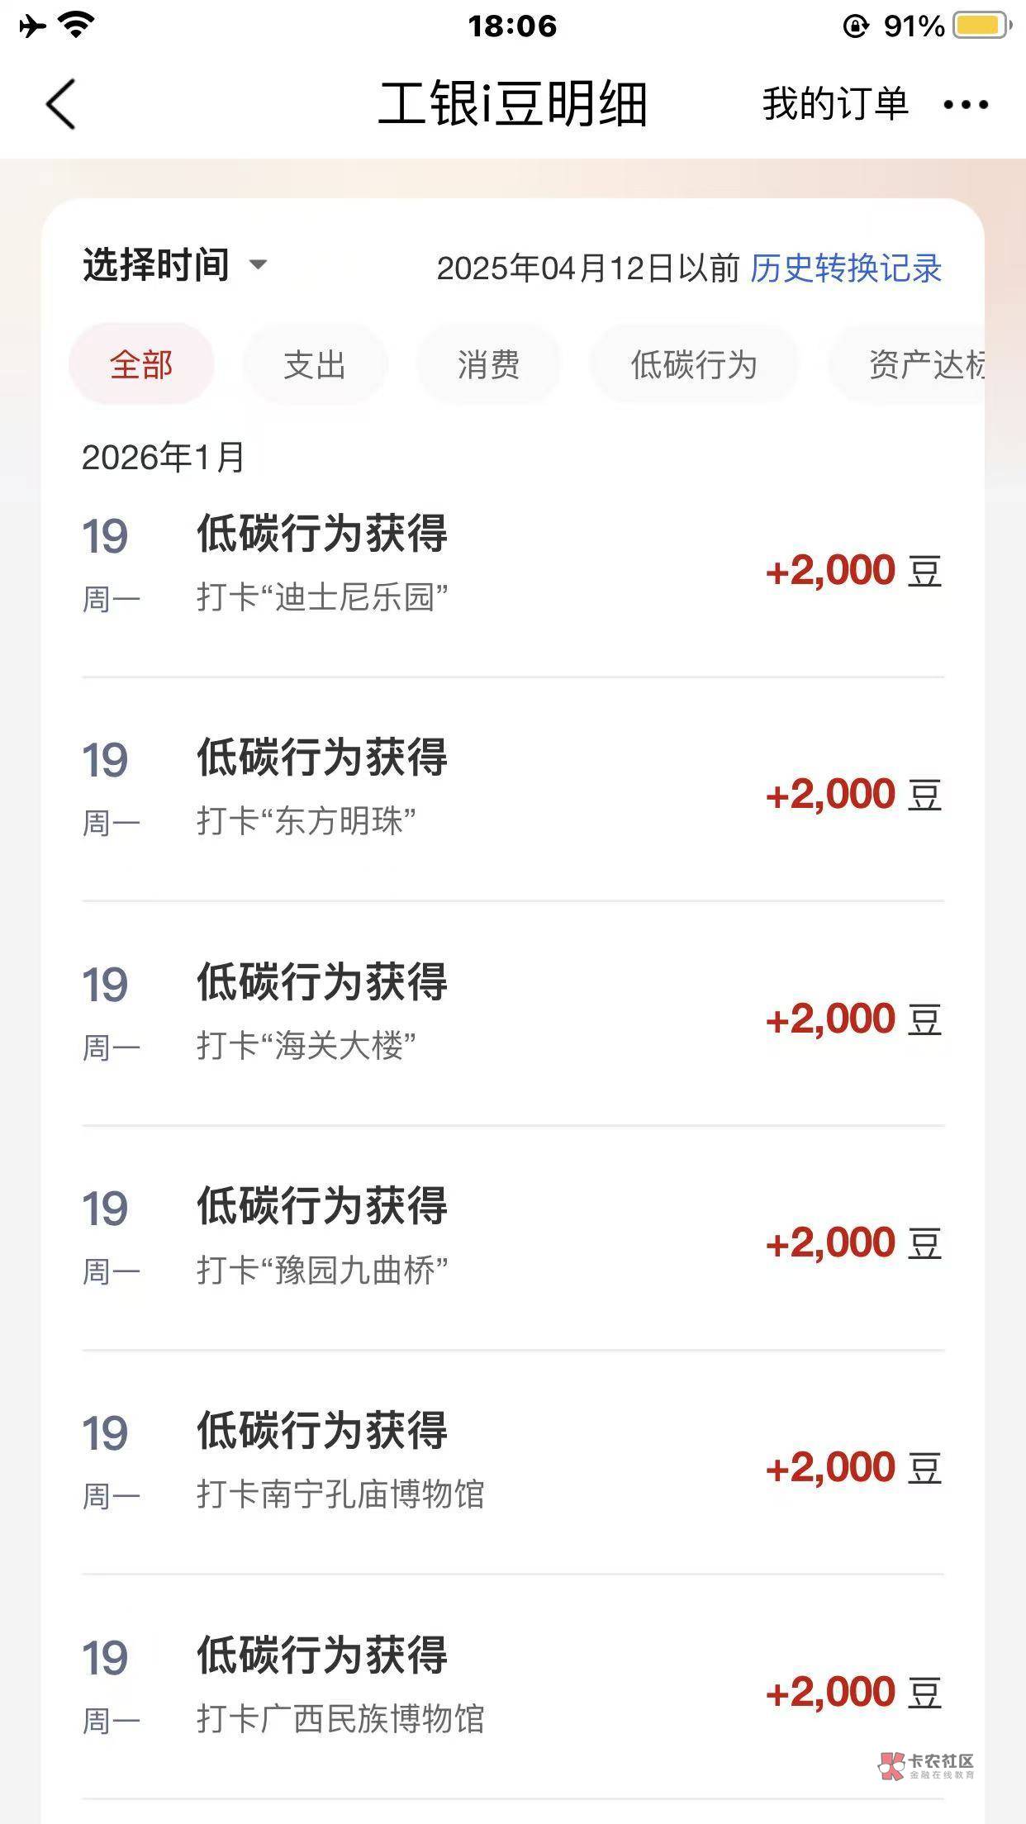Screen dimensions: 1026x1824
Task: Tap the Wi-Fi status icon
Action: click(x=76, y=26)
